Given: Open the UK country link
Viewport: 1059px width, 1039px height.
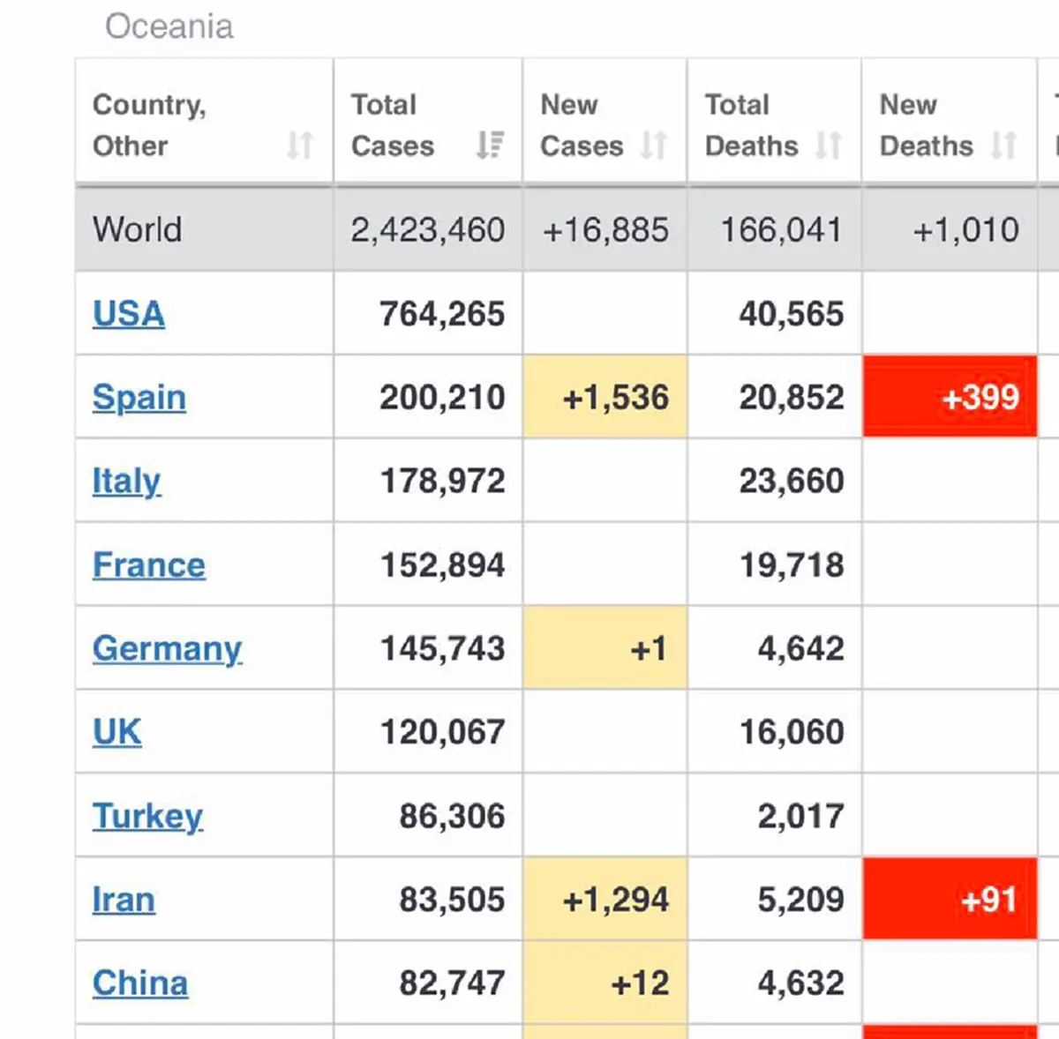Looking at the screenshot, I should coord(116,732).
